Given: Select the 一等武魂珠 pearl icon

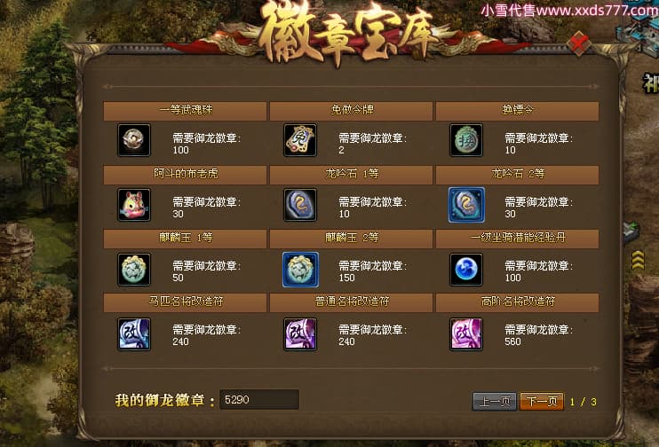Looking at the screenshot, I should coord(133,140).
